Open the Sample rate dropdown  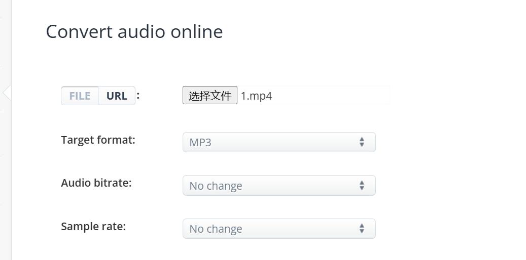279,229
